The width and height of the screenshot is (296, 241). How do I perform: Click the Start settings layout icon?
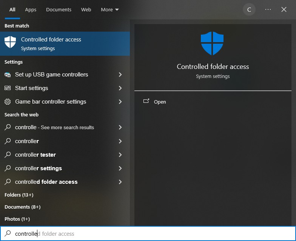[x=8, y=88]
